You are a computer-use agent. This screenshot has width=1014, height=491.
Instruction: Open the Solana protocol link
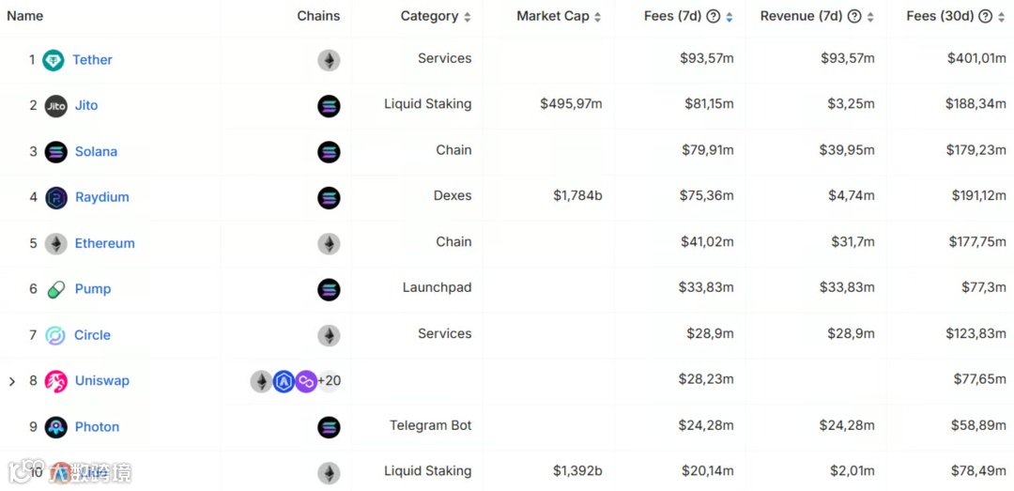pyautogui.click(x=96, y=151)
